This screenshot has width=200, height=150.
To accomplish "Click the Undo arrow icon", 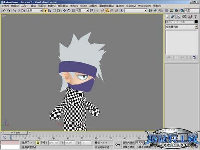I will click(4, 11).
